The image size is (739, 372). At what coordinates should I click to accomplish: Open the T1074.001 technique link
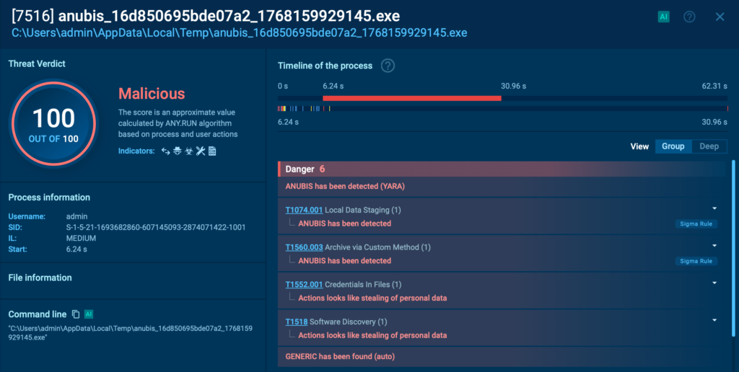tap(304, 210)
